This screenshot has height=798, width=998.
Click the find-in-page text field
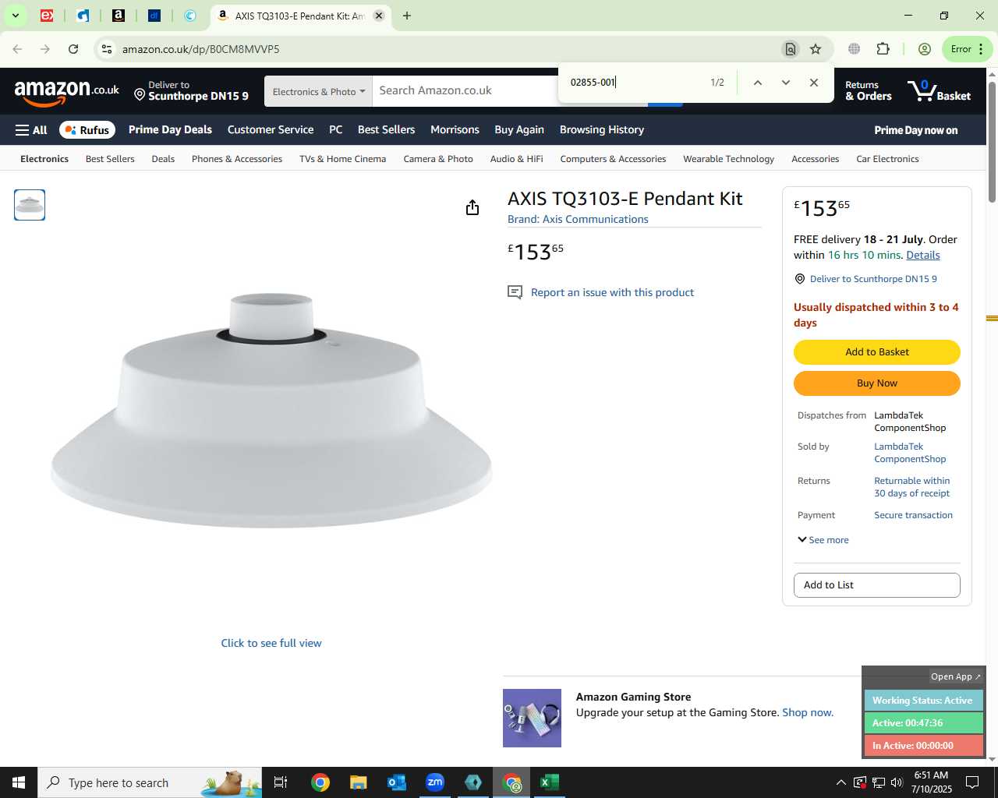pos(635,83)
